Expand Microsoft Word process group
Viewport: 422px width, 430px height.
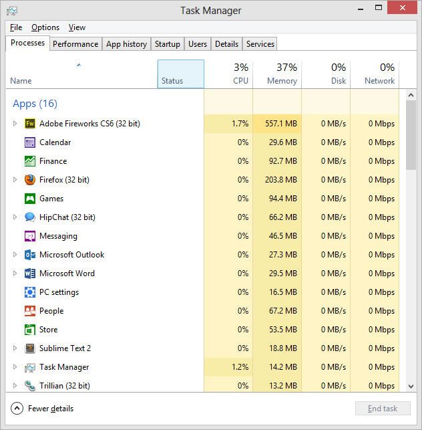tap(15, 274)
